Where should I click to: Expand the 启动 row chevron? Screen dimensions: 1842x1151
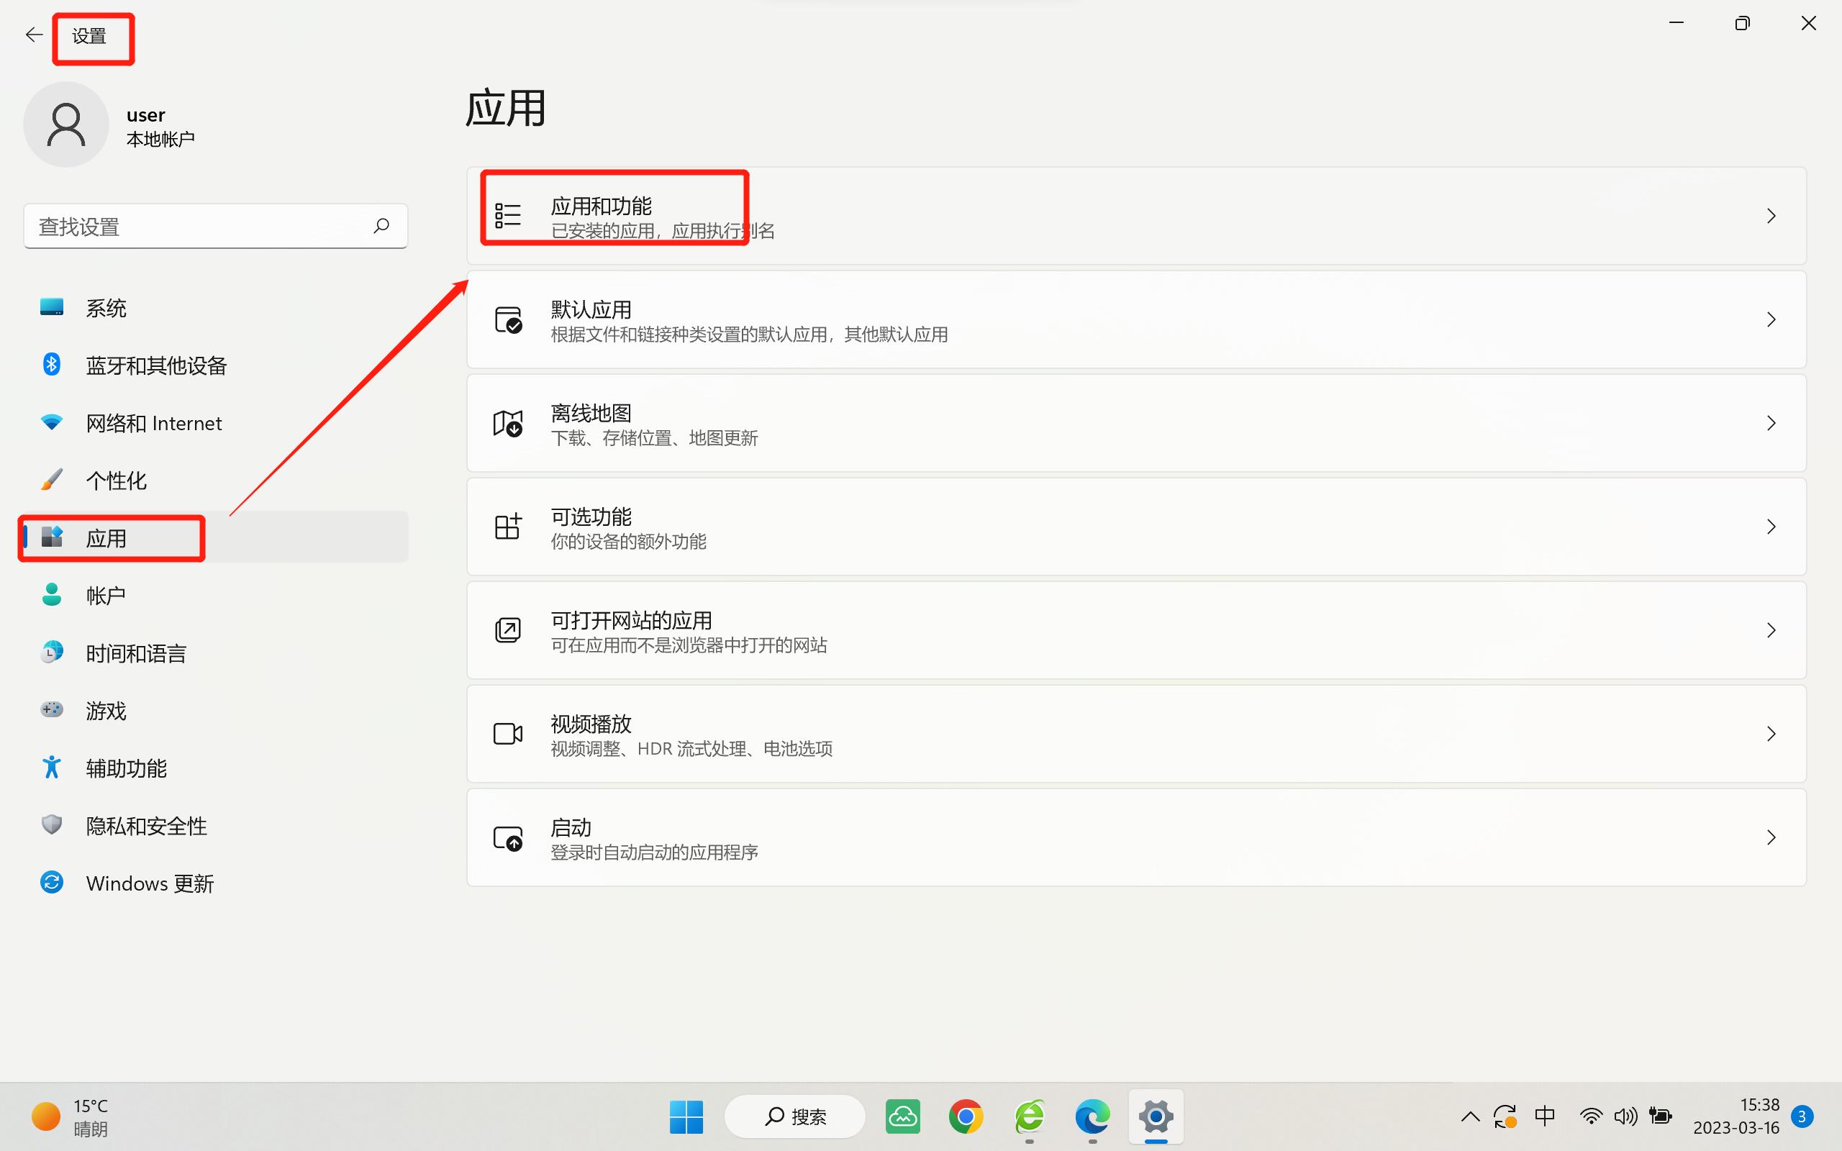pyautogui.click(x=1771, y=837)
